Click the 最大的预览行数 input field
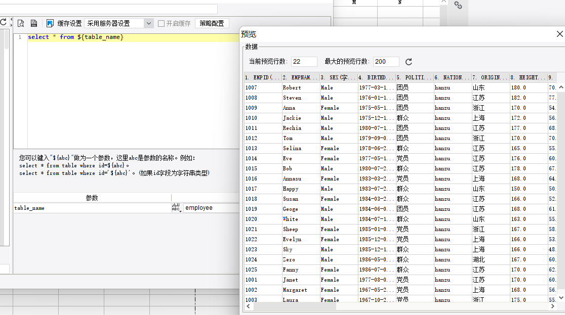The height and width of the screenshot is (315, 565). [x=386, y=62]
